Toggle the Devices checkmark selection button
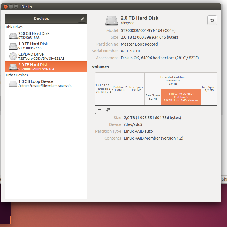 (x=82, y=19)
